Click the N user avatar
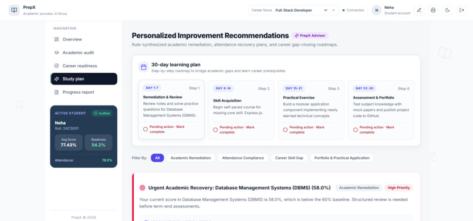473x221 pixels. (377, 10)
